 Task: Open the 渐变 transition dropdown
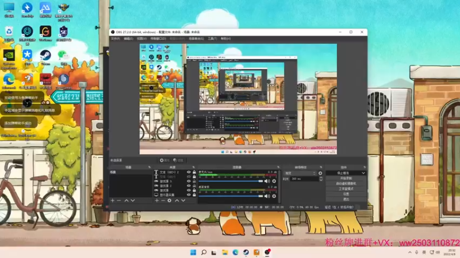pyautogui.click(x=300, y=173)
